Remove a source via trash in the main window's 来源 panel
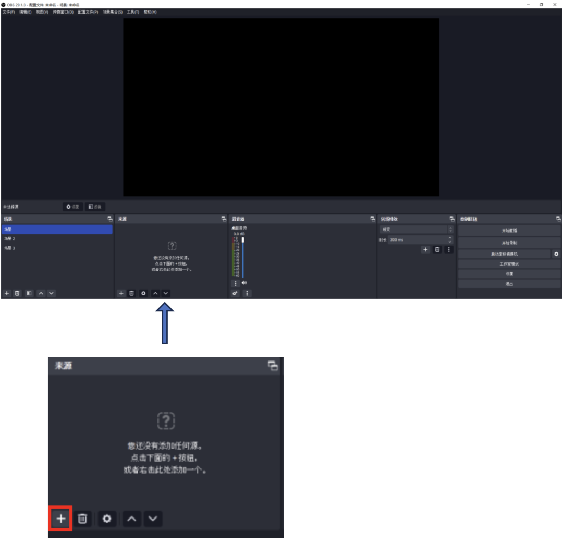This screenshot has width=563, height=554. pos(131,293)
